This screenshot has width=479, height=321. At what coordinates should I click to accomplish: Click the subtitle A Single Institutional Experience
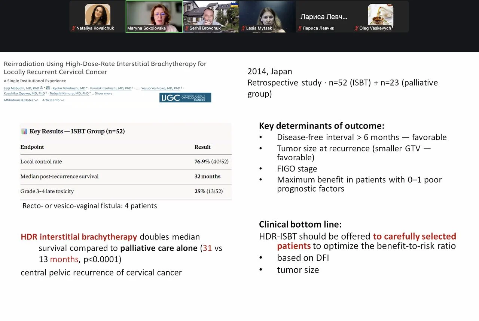pyautogui.click(x=35, y=81)
